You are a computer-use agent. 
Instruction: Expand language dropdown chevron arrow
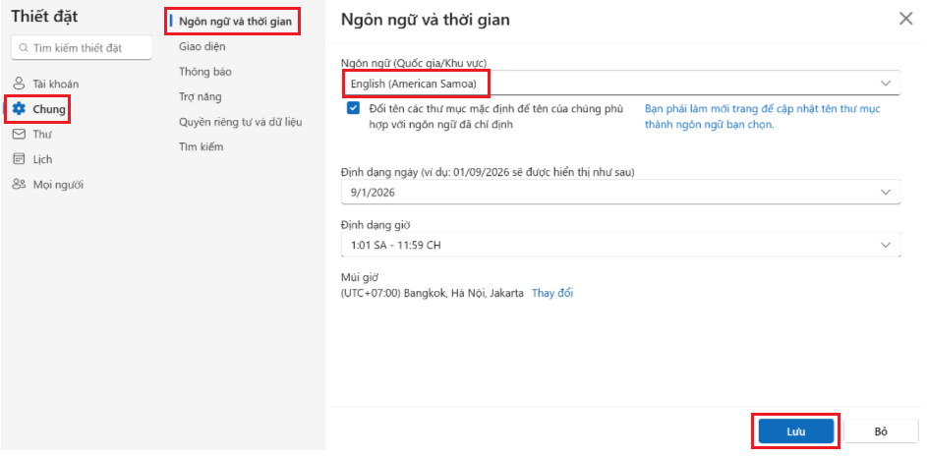click(885, 84)
